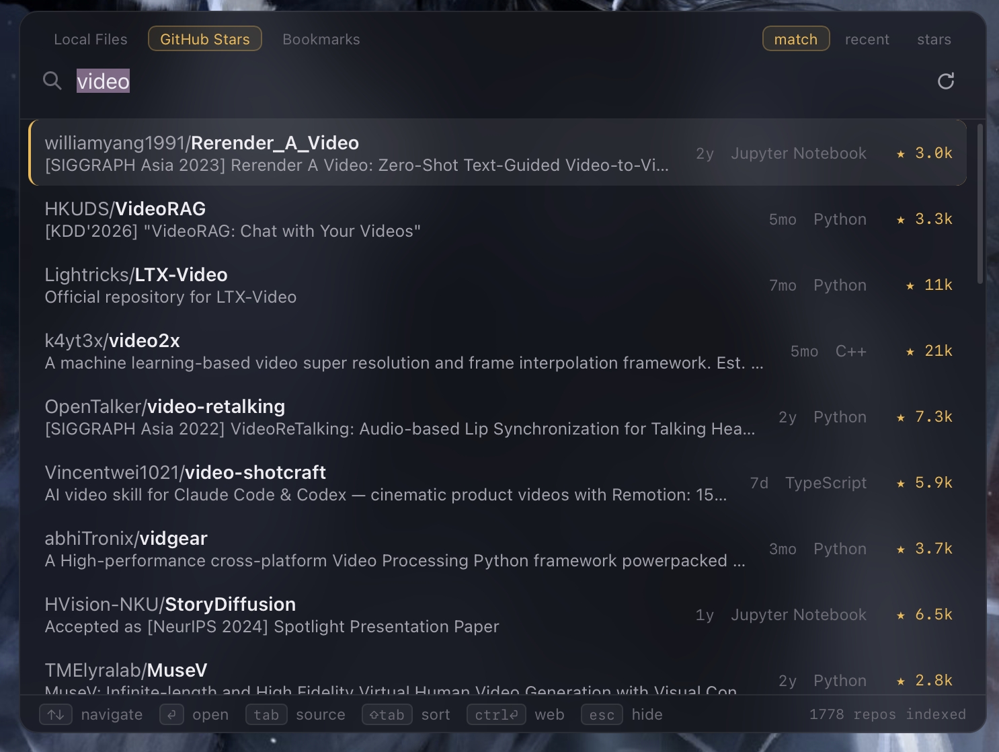The height and width of the screenshot is (752, 999).
Task: Click '1778 repos indexed' status text
Action: (x=887, y=714)
